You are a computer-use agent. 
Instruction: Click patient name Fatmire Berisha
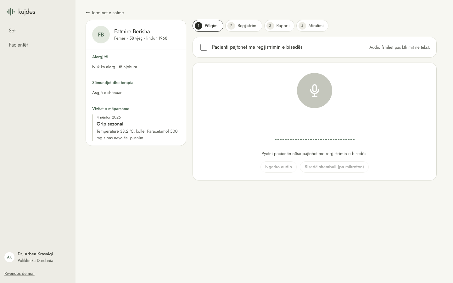132,31
